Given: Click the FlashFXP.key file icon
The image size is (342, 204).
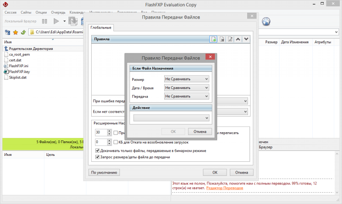Looking at the screenshot, I should click(x=6, y=72).
